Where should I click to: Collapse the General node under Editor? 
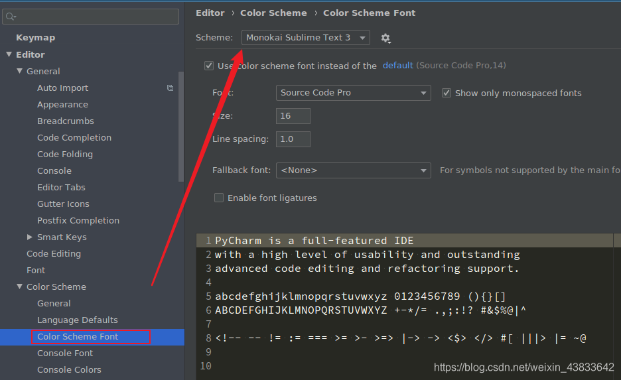pos(19,71)
